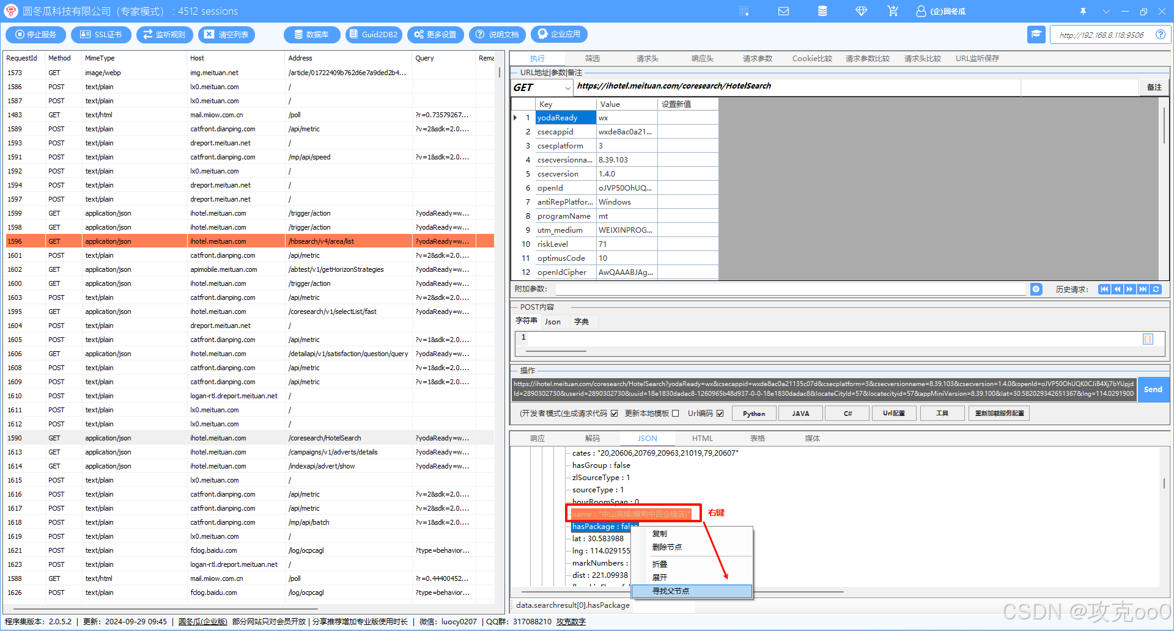Open the 攻克数字 link in status bar

click(x=570, y=622)
